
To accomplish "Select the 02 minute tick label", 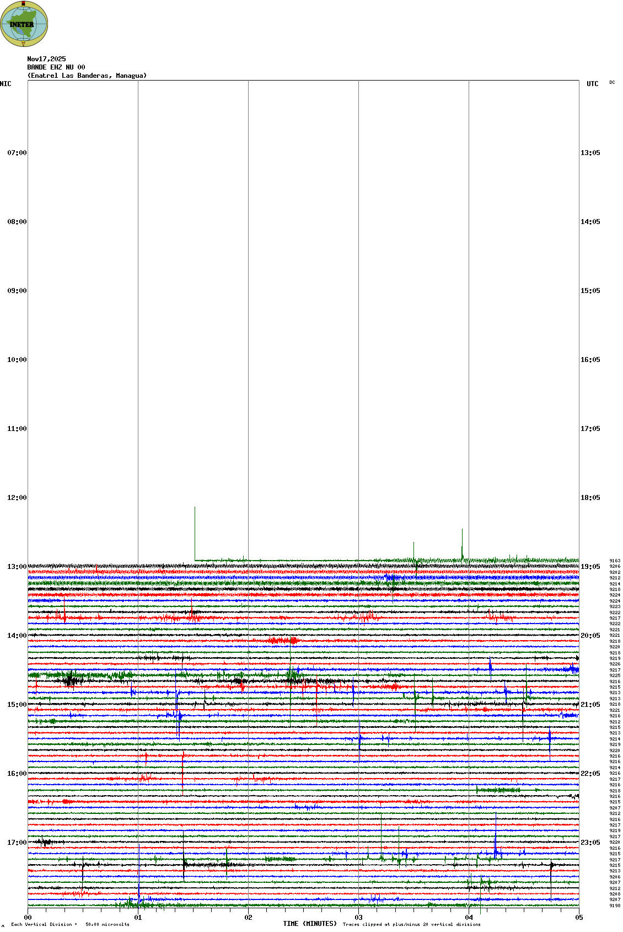I will pos(248,918).
